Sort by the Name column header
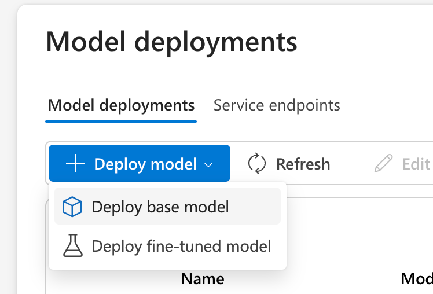433x294 pixels. 203,279
